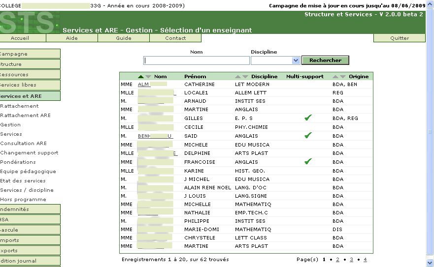Click LANG. D'OC discipline cell
The height and width of the screenshot is (267, 434).
[x=250, y=188]
